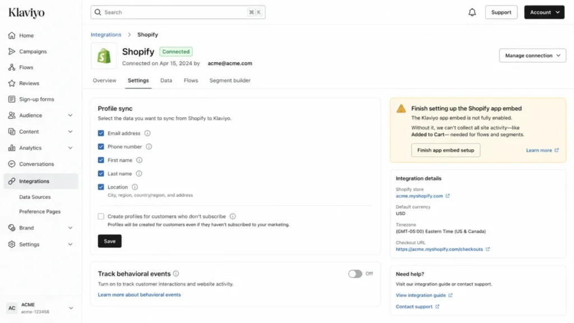Image resolution: width=574 pixels, height=323 pixels.
Task: Enable Create profiles for non-subscribers checkbox
Action: pos(101,216)
